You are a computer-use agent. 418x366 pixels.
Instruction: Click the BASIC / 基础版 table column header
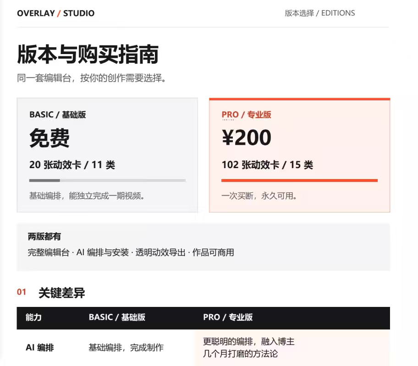117,317
